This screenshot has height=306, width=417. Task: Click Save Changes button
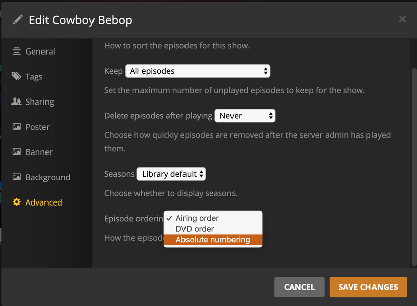(368, 287)
